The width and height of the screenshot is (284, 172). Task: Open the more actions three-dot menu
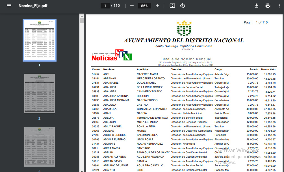279,6
